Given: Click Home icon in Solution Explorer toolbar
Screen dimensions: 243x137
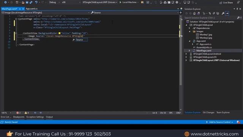Looking at the screenshot, I should pos(194,14).
